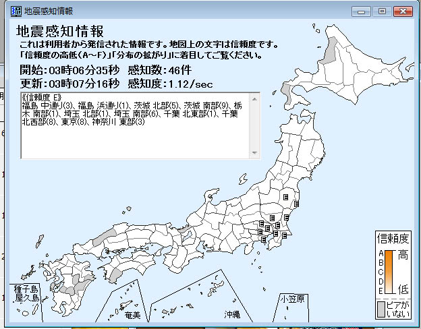Select the E marker on coastal Fukushima 浜通り

click(296, 204)
